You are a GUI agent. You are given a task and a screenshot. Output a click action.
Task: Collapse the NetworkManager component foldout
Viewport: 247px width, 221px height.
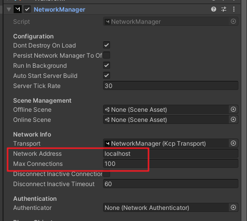tap(9, 10)
